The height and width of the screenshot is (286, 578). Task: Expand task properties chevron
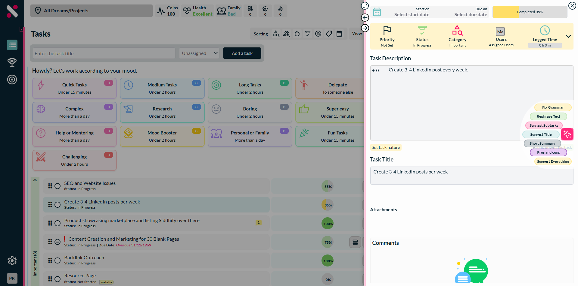click(568, 36)
